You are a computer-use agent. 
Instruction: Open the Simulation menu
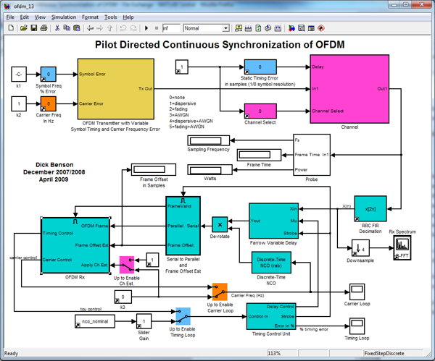(x=63, y=17)
